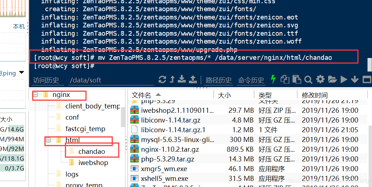Click the folder icon beside iwebshop
The image size is (372, 187).
pyautogui.click(x=72, y=162)
